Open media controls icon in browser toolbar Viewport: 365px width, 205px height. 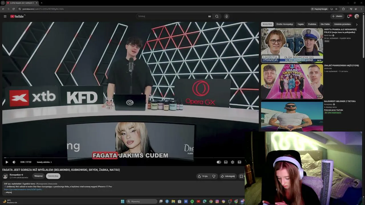point(351,9)
